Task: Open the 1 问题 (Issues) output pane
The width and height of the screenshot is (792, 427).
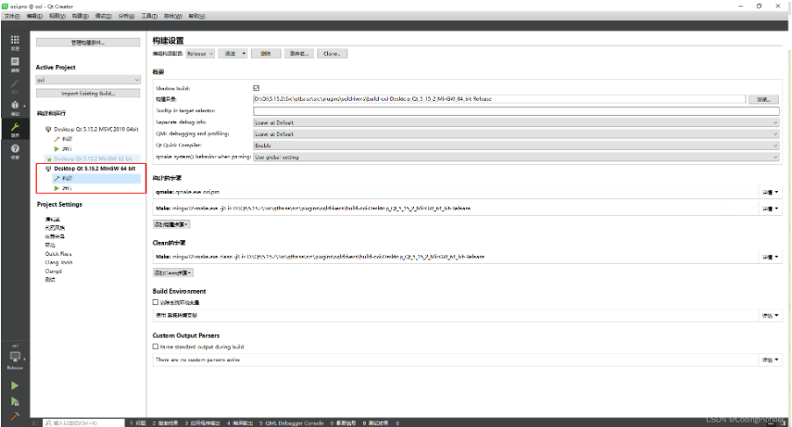Action: (x=138, y=423)
